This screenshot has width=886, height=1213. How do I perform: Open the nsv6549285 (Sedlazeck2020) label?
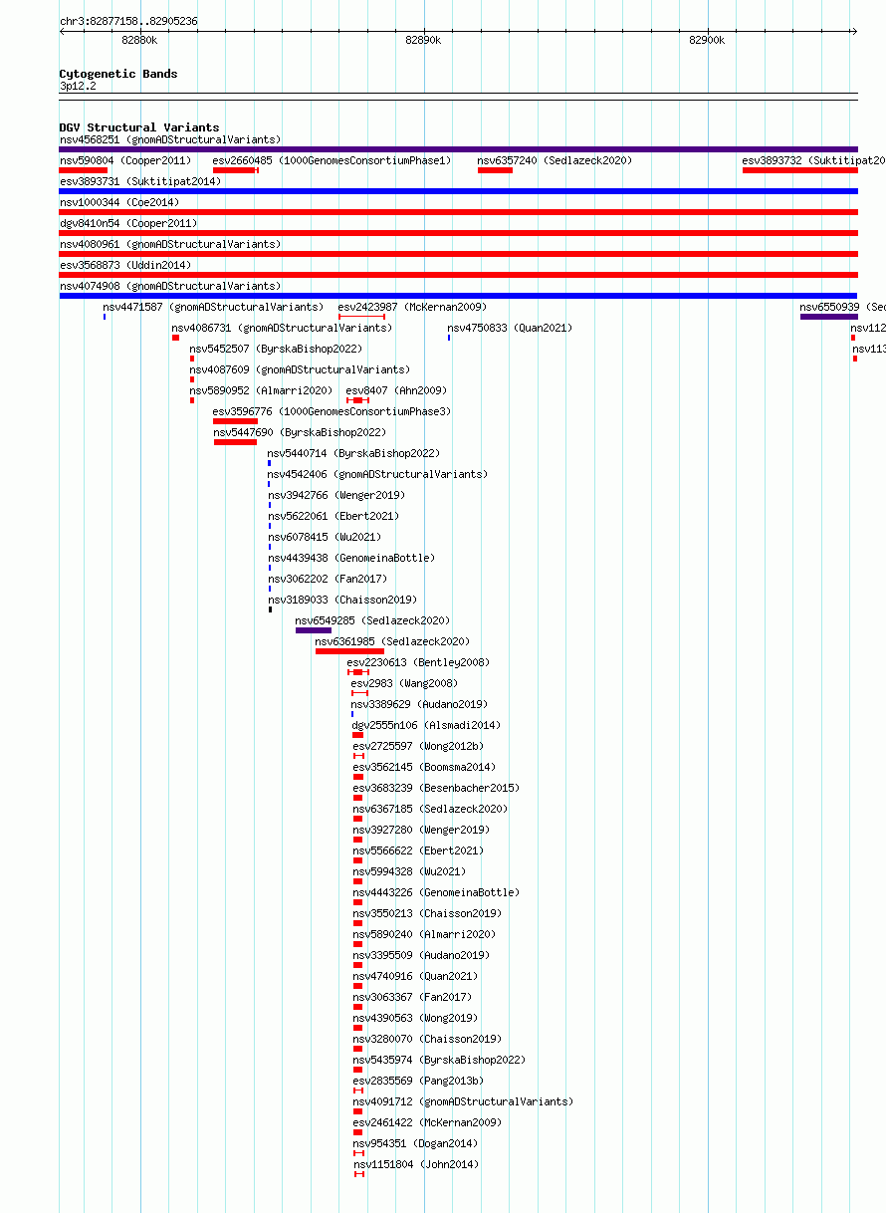pyautogui.click(x=372, y=620)
